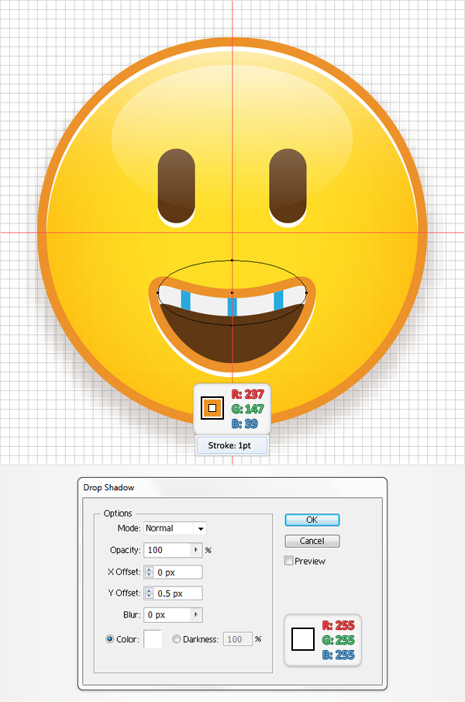The width and height of the screenshot is (465, 702).
Task: Click the G: 147 value text
Action: pos(248,409)
